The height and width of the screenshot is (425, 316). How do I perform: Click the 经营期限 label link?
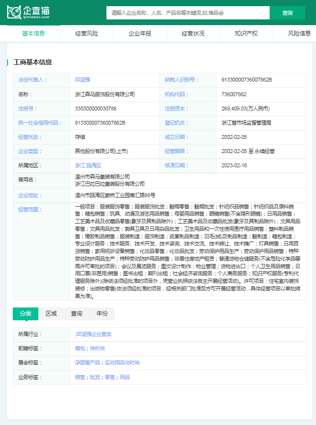175,151
